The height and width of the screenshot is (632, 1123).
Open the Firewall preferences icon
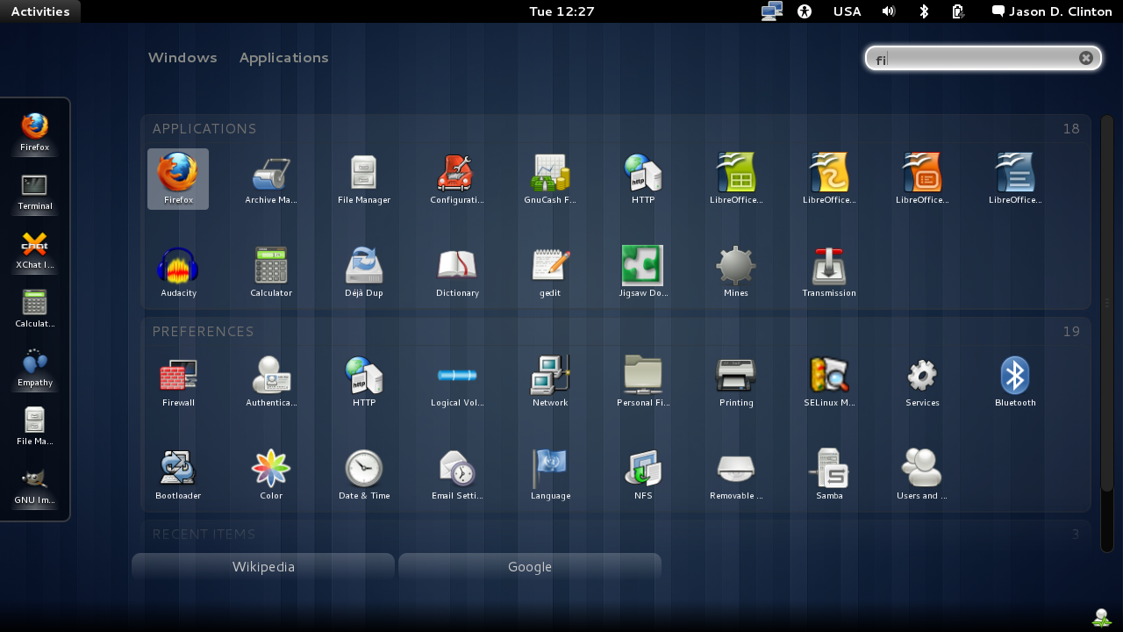tap(177, 381)
